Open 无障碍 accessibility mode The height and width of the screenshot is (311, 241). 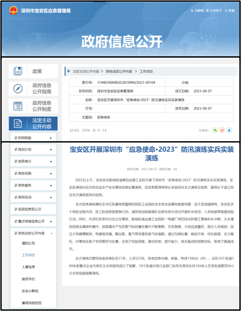(x=197, y=10)
